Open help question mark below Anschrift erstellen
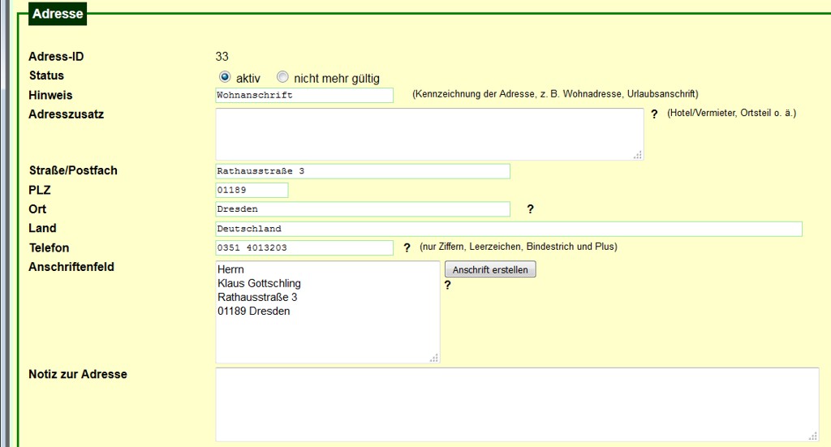The image size is (831, 447). point(447,285)
